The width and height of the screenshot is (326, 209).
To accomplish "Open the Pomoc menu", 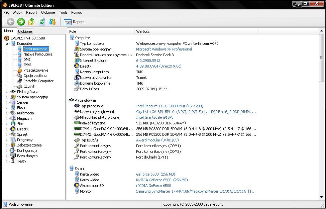I will click(77, 12).
